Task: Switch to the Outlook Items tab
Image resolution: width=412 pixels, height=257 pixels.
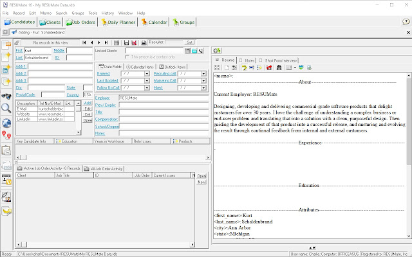Action: [173, 67]
